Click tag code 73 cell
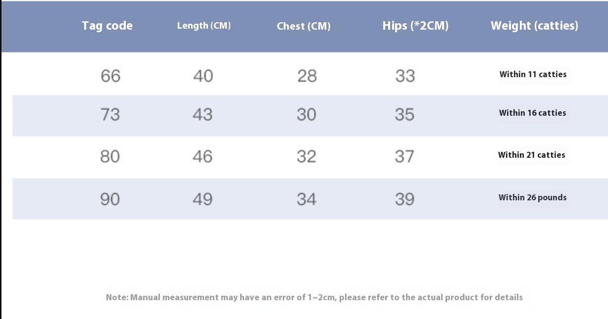608x319 pixels. [110, 114]
